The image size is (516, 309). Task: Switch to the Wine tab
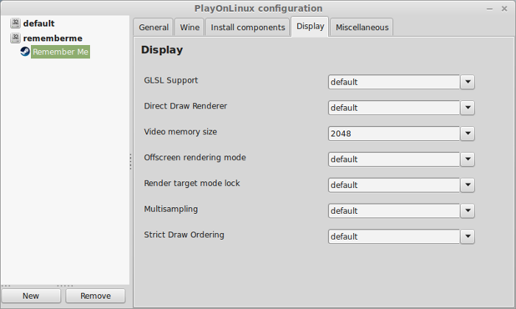(189, 27)
